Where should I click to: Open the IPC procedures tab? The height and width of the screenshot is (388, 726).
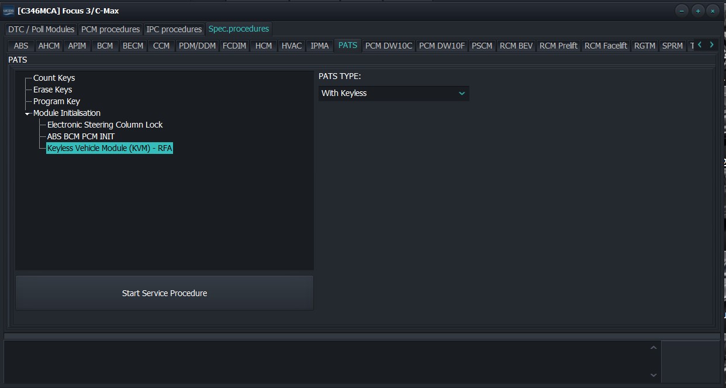click(174, 29)
